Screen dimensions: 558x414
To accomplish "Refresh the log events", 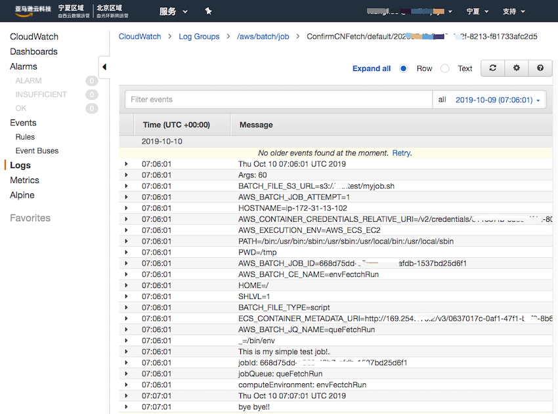I will (492, 68).
